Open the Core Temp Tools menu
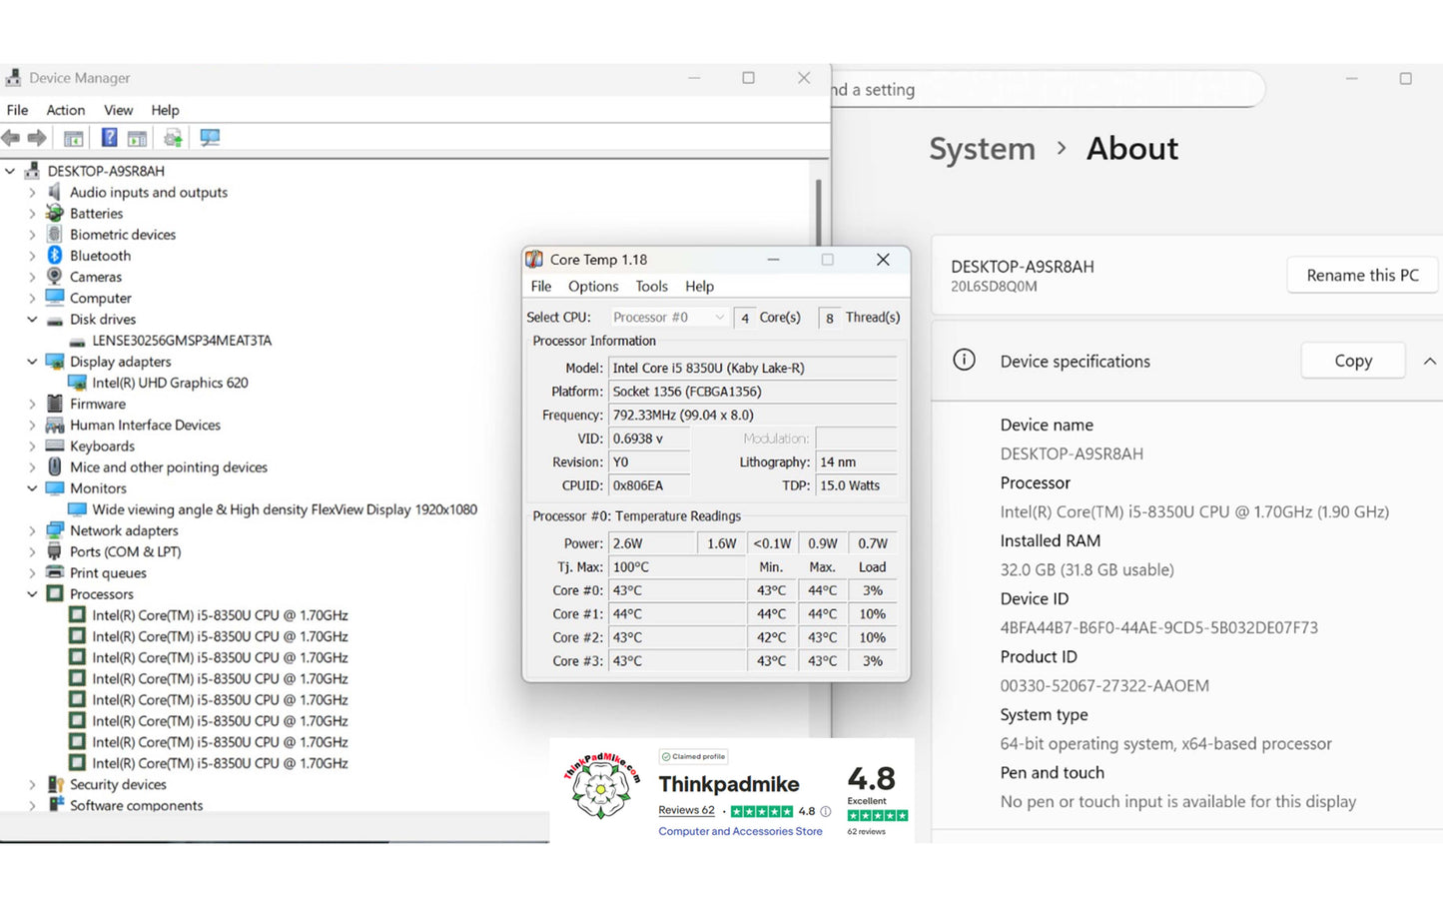Viewport: 1443px width, 907px height. [652, 286]
